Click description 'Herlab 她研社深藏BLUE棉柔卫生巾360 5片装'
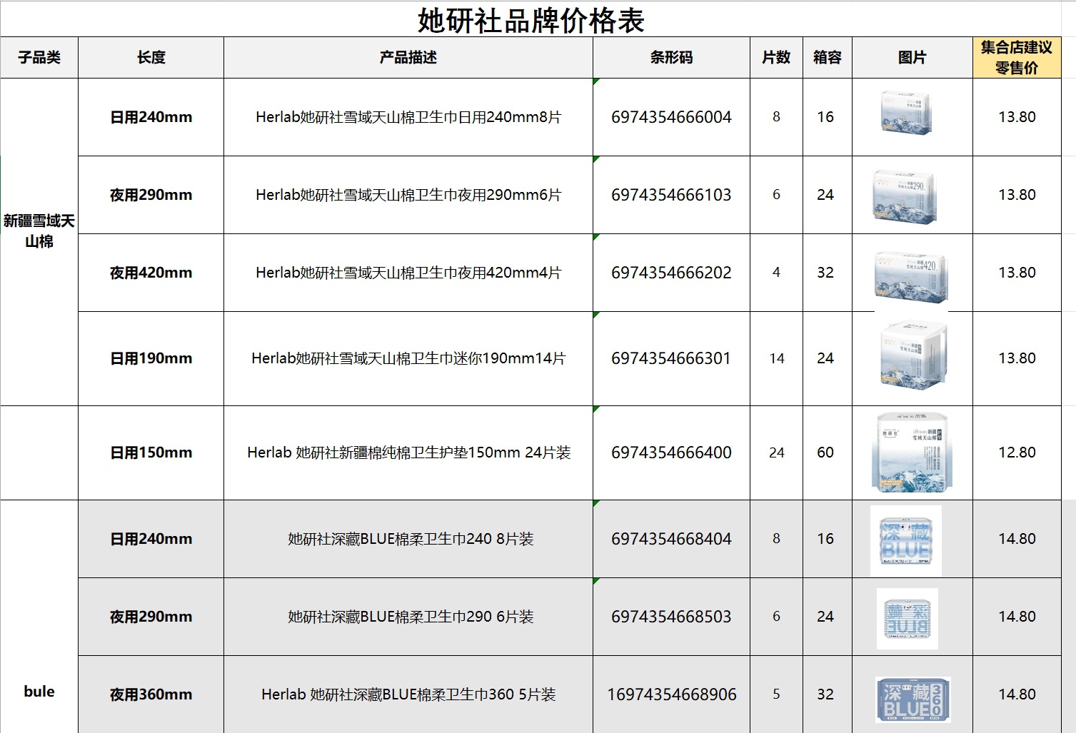The width and height of the screenshot is (1076, 733). pos(408,694)
